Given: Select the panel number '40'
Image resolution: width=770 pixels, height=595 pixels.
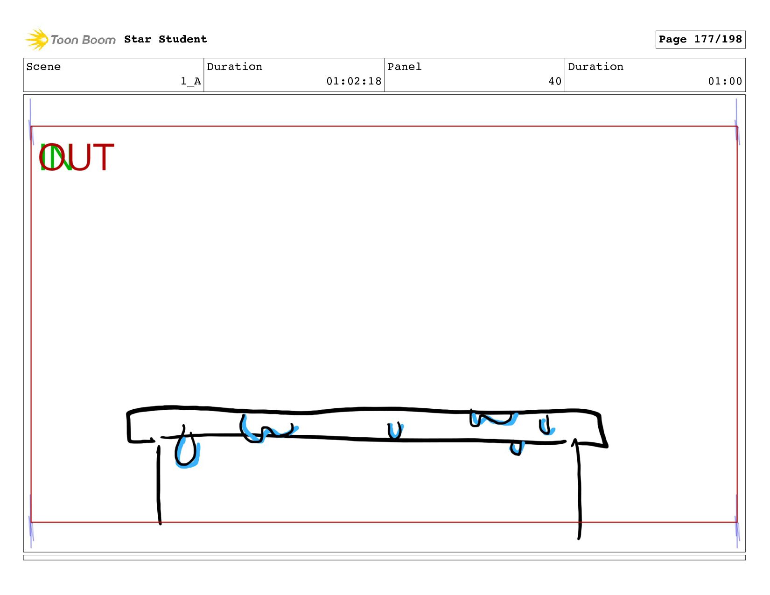Looking at the screenshot, I should coord(555,81).
